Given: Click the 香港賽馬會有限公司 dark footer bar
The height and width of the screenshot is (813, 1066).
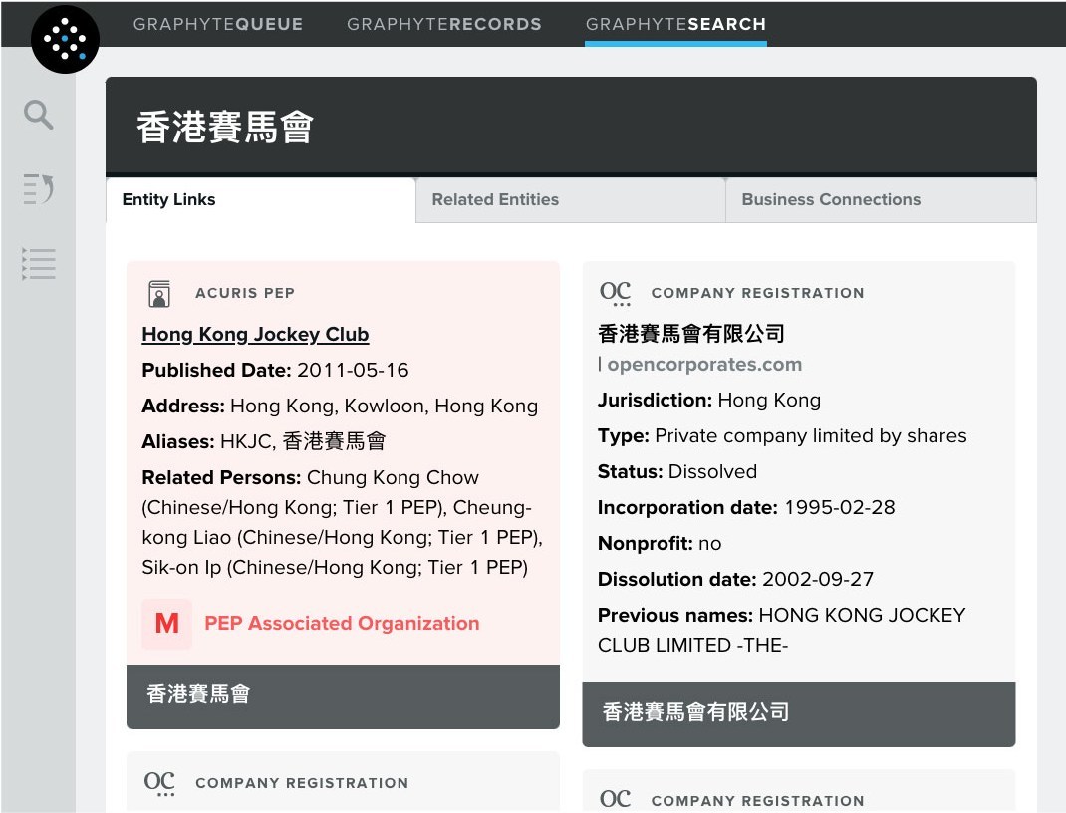Looking at the screenshot, I should (798, 712).
